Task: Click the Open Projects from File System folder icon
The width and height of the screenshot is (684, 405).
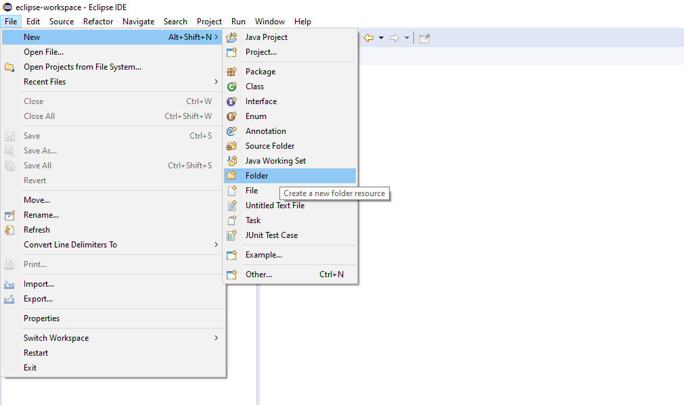Action: click(x=9, y=67)
